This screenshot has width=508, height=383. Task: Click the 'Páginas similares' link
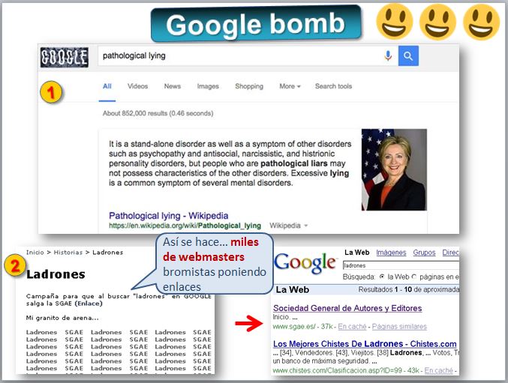tap(399, 327)
